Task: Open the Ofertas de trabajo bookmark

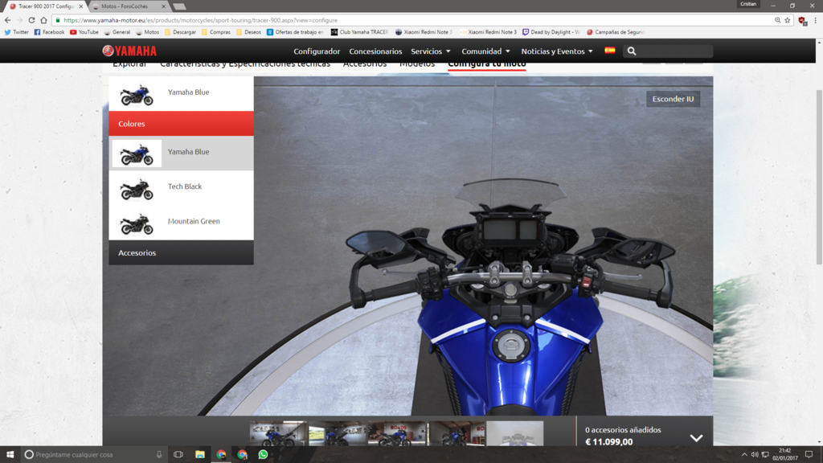Action: click(x=295, y=32)
